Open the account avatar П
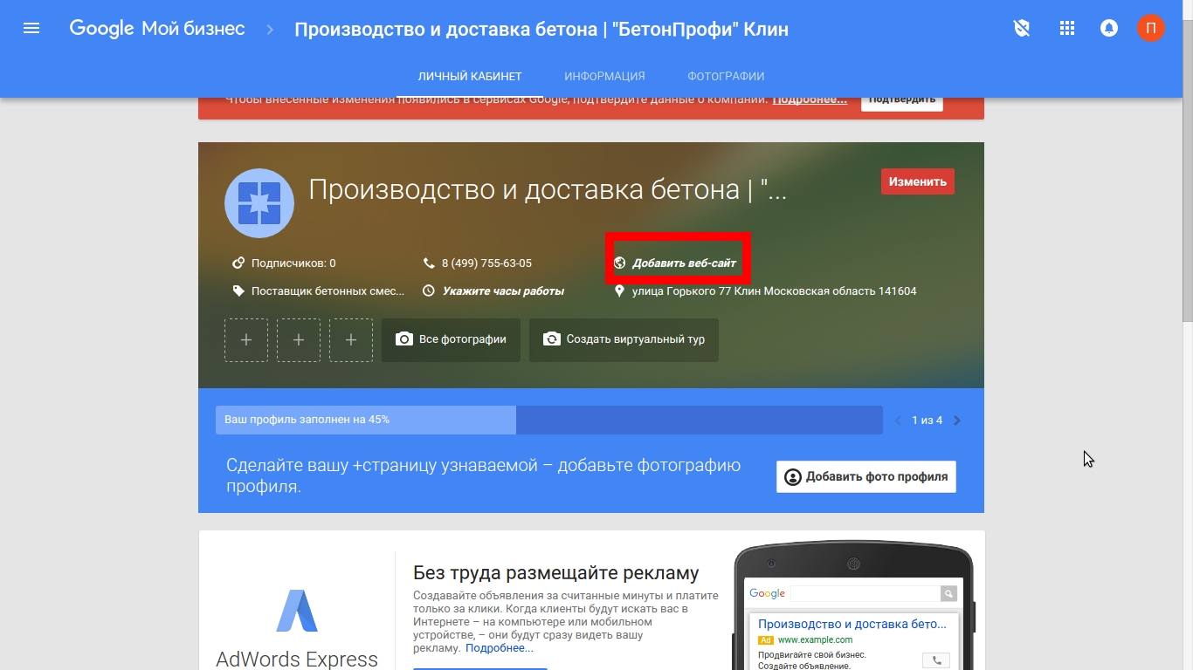1193x670 pixels. tap(1150, 29)
